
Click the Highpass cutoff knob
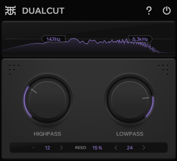(x=47, y=99)
